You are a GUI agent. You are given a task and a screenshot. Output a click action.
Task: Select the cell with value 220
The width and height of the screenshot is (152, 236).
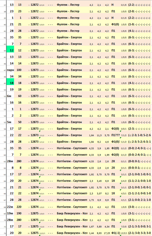click(19, 207)
